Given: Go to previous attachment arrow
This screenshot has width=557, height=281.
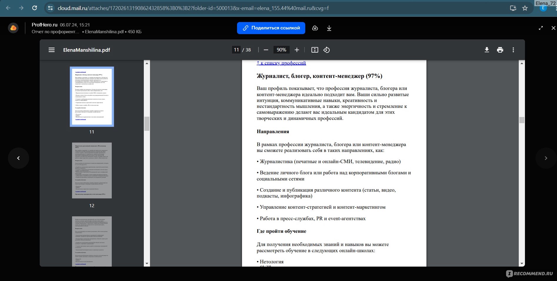Looking at the screenshot, I should (18, 158).
